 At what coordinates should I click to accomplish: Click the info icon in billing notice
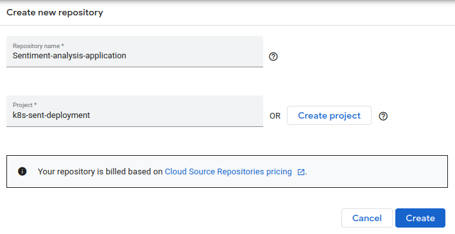tap(22, 171)
